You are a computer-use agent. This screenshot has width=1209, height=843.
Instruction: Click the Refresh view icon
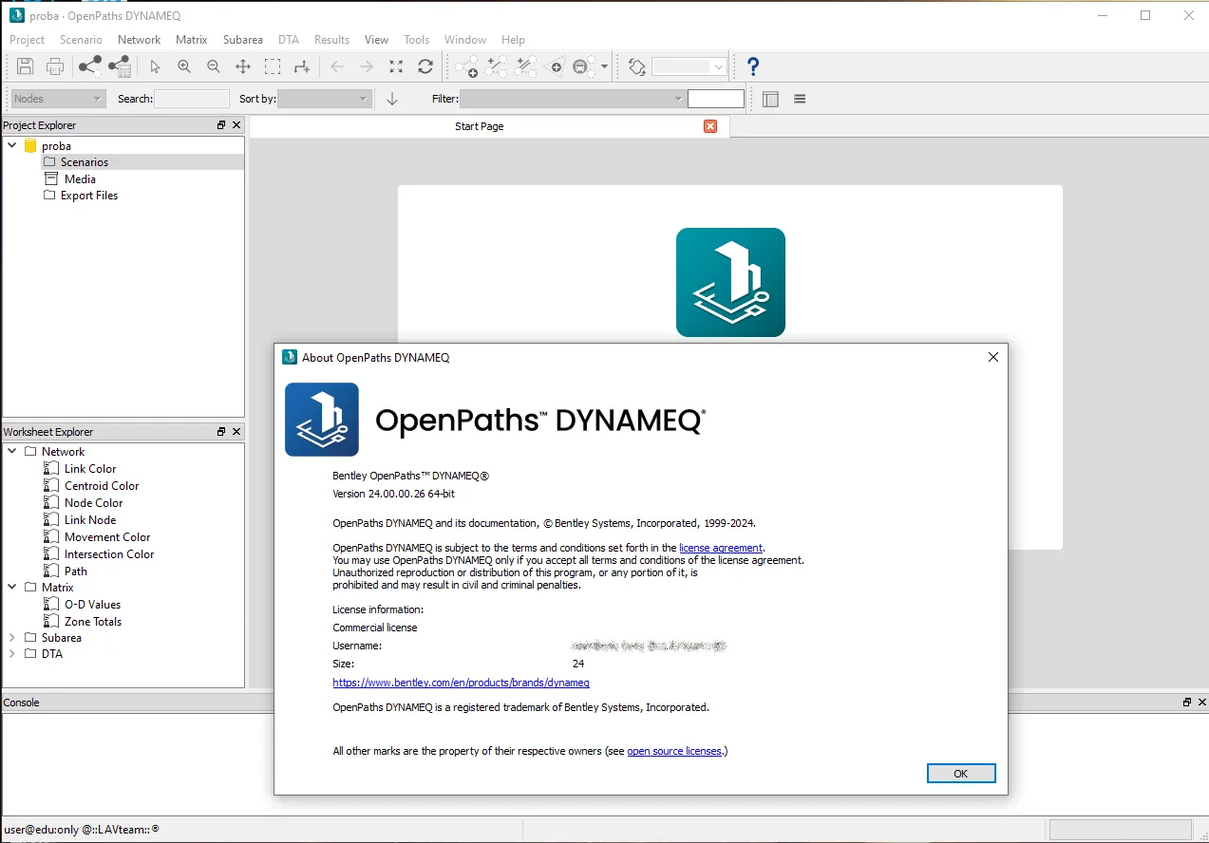pos(425,66)
